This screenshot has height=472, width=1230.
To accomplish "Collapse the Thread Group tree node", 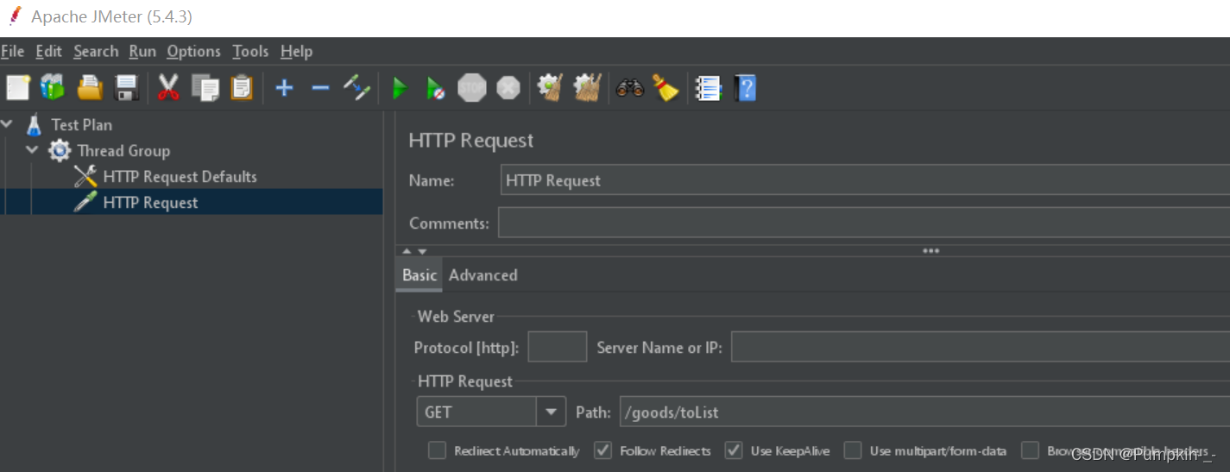I will [33, 150].
